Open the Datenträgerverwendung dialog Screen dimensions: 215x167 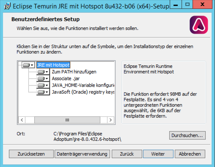[x=82, y=154]
